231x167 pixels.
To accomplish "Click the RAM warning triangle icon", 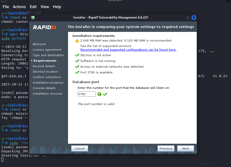I will [x=77, y=41].
